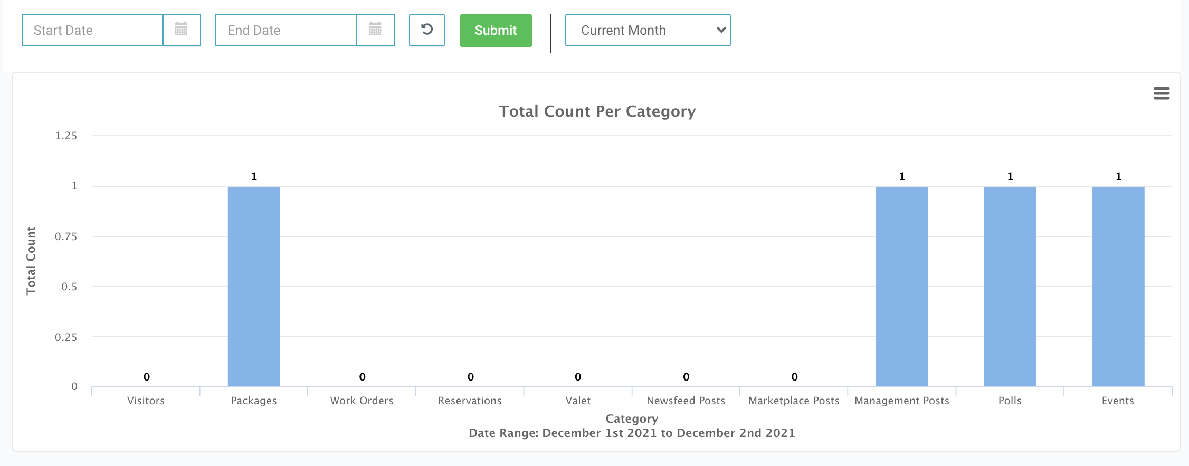Click the Work Orders axis label
Viewport: 1189px width, 466px height.
pos(362,401)
